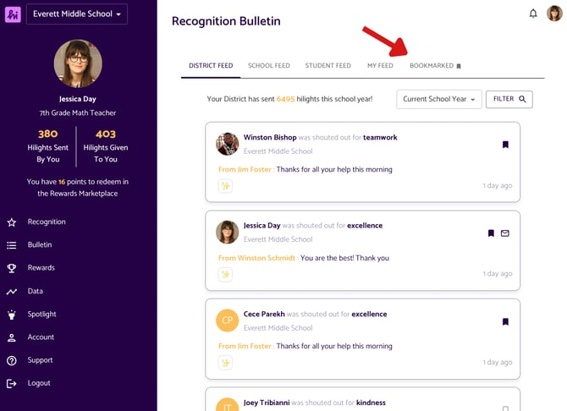The height and width of the screenshot is (411, 567).
Task: Open the Everett Middle School dropdown
Action: tap(77, 14)
